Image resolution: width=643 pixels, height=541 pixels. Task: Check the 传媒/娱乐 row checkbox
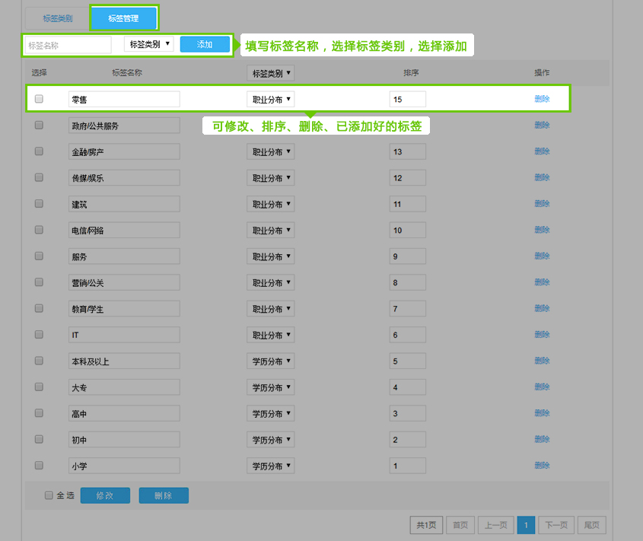(x=39, y=177)
